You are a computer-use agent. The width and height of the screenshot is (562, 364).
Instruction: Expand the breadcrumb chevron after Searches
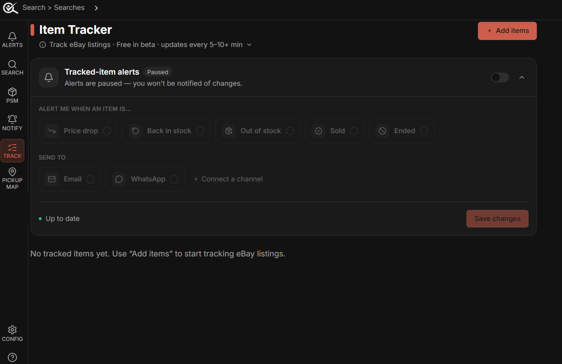tap(96, 8)
